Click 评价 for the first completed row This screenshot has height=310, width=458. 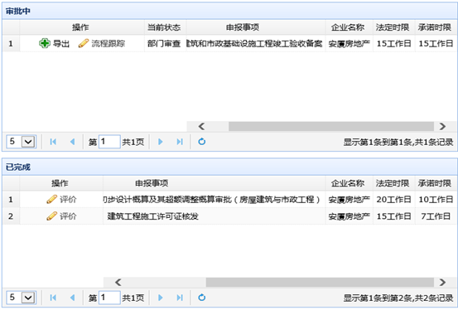pos(61,200)
